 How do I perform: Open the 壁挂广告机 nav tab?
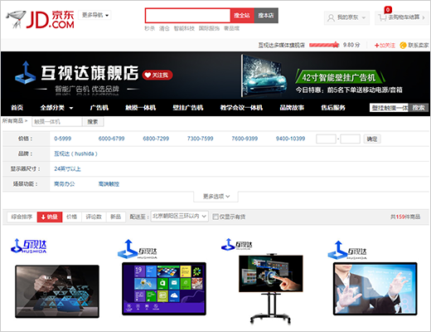click(x=188, y=108)
